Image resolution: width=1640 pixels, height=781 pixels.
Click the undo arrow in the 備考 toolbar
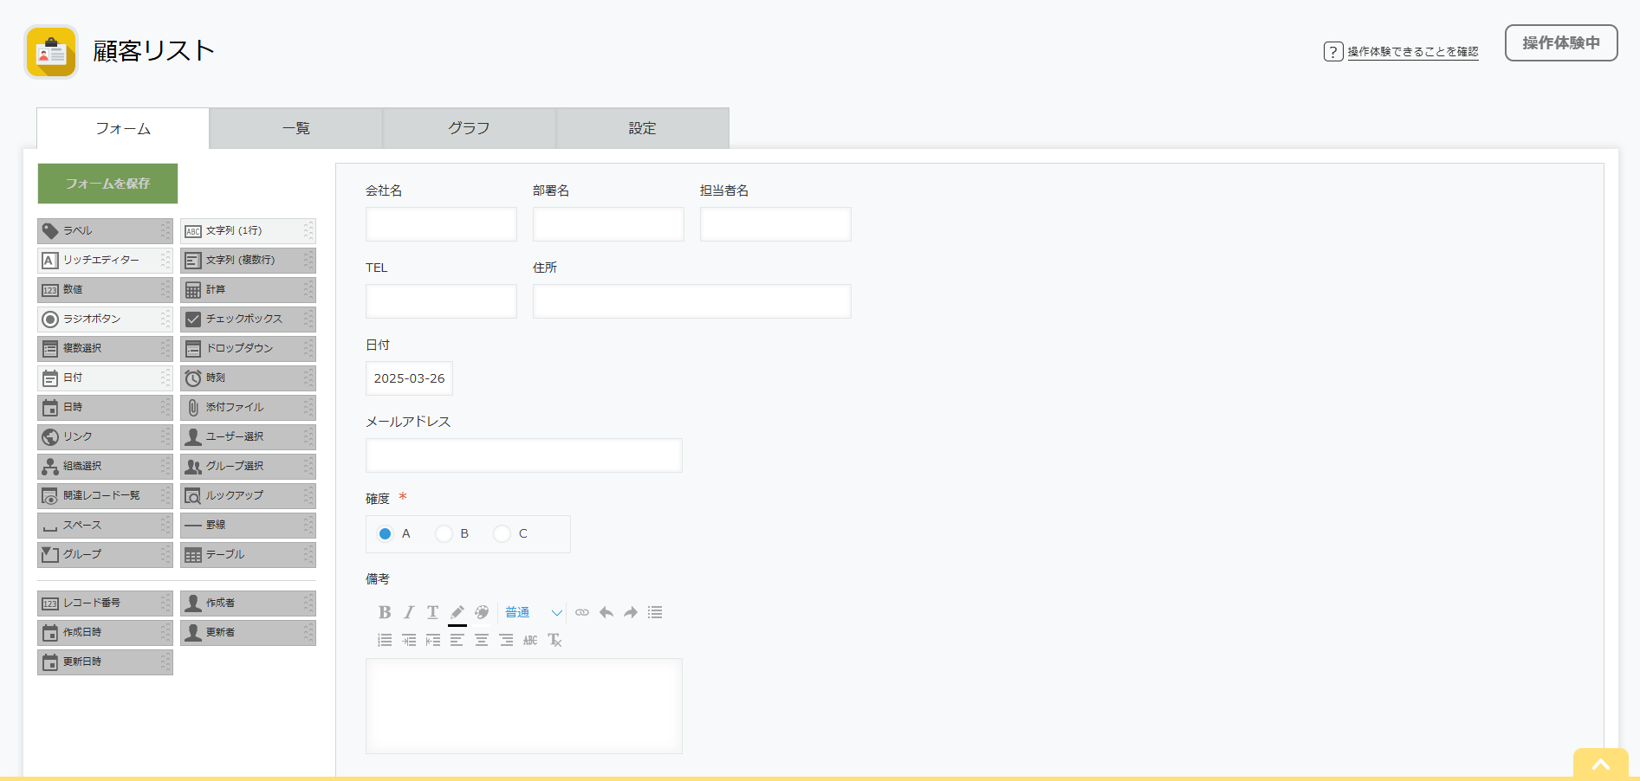(606, 612)
